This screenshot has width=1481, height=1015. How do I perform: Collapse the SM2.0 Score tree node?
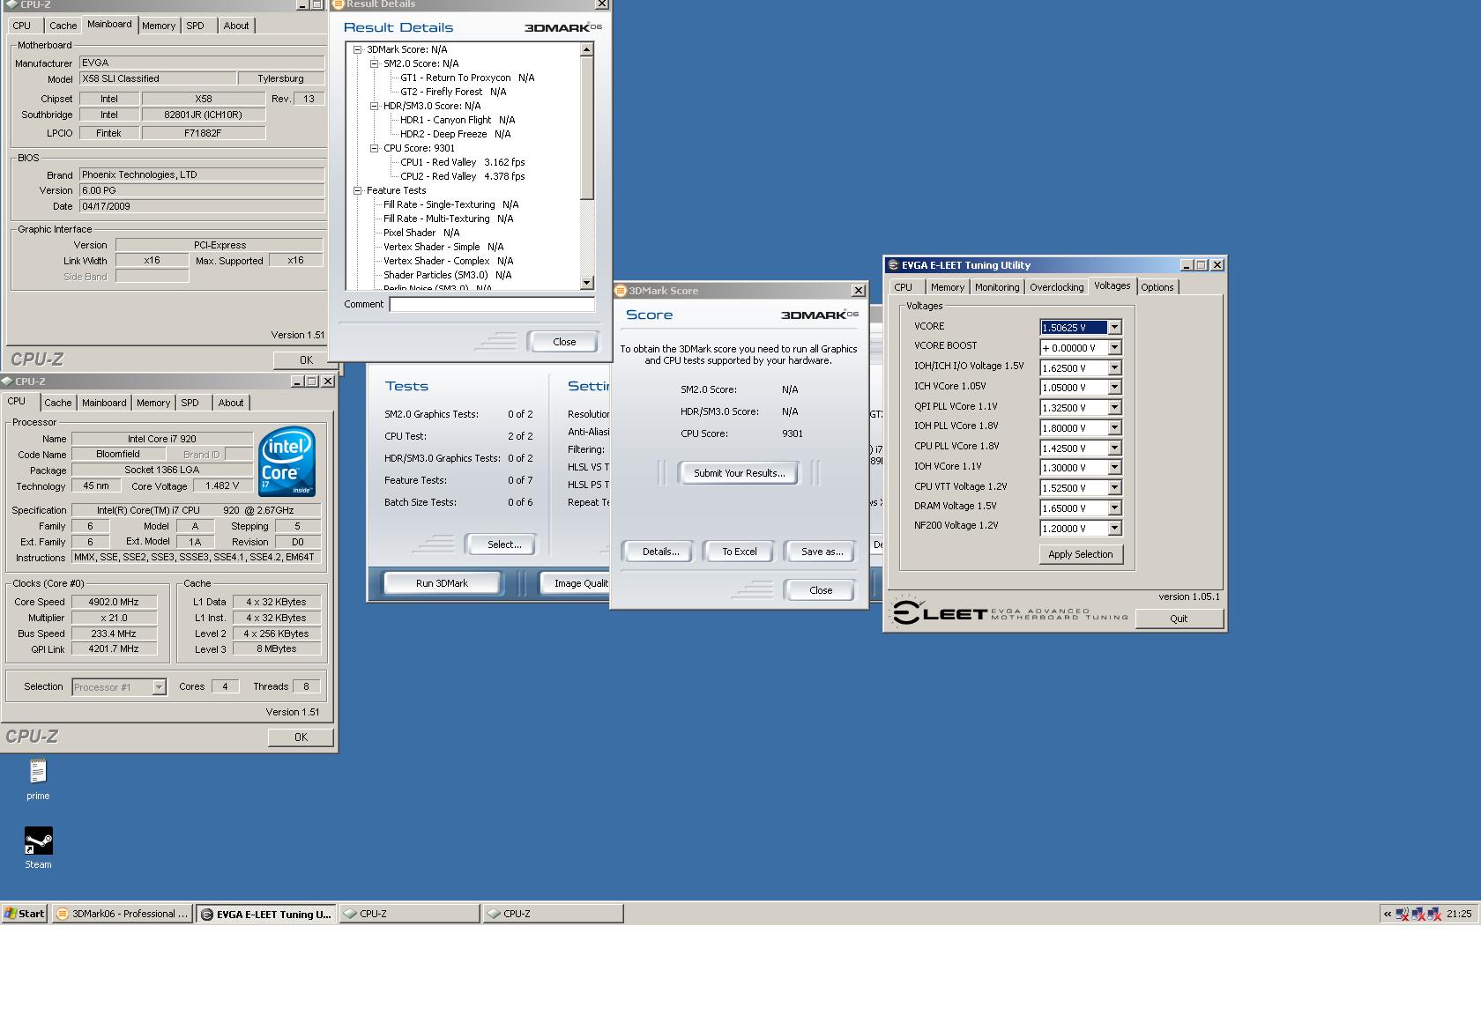(375, 63)
